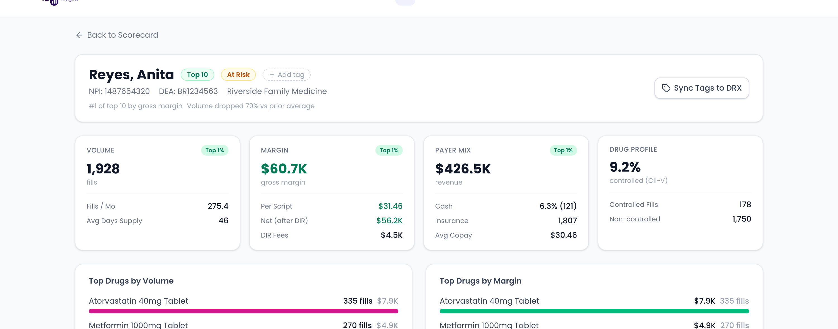Click the 'controlled (CII-V)' caption

[638, 181]
